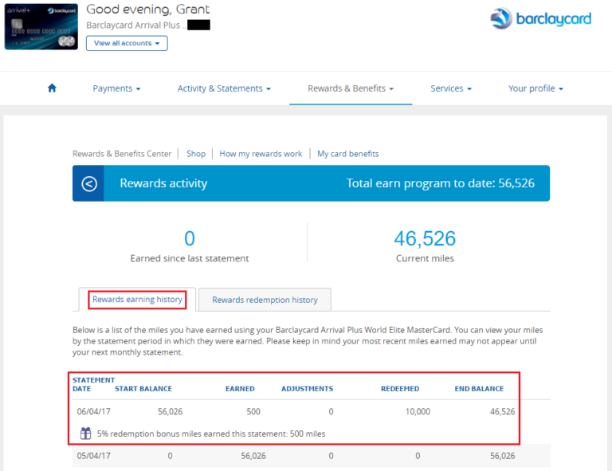Click the gift icon for redemption bonus

(85, 434)
